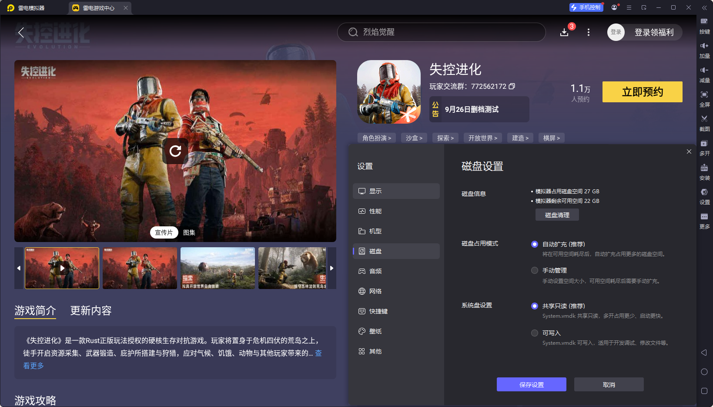The image size is (713, 407).
Task: Click the 加量 volume up icon
Action: (705, 50)
